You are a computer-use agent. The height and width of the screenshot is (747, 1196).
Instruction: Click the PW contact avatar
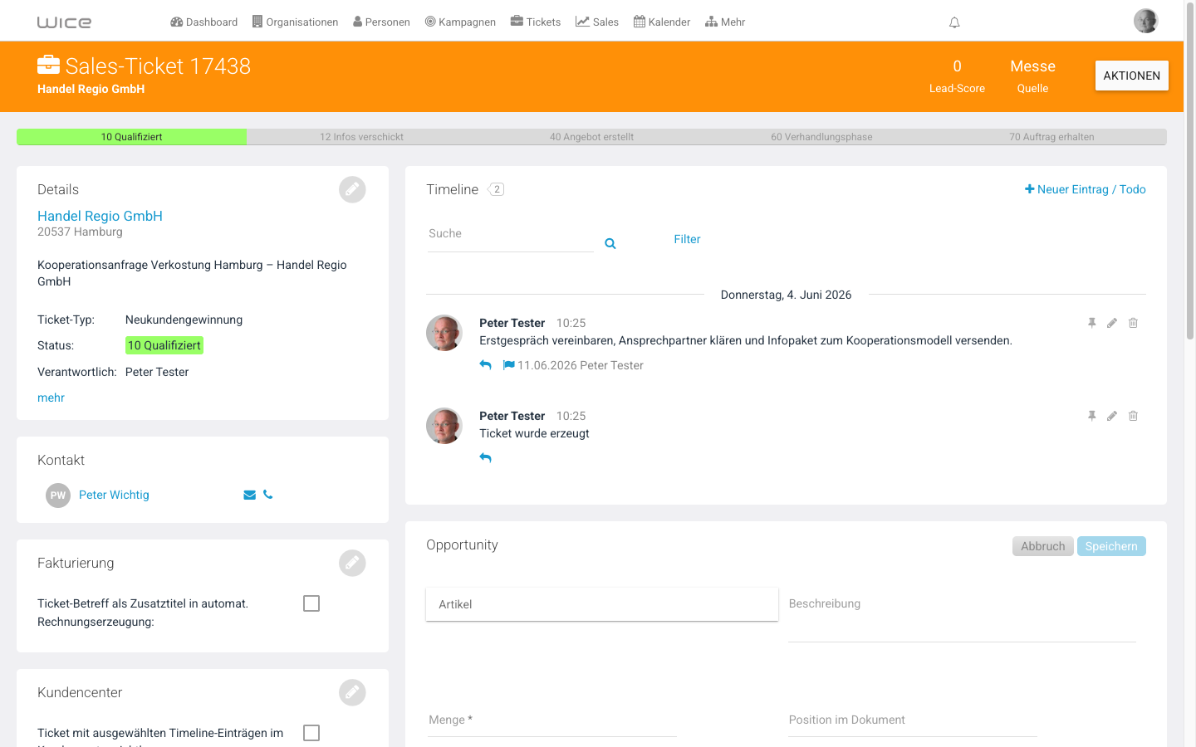58,495
